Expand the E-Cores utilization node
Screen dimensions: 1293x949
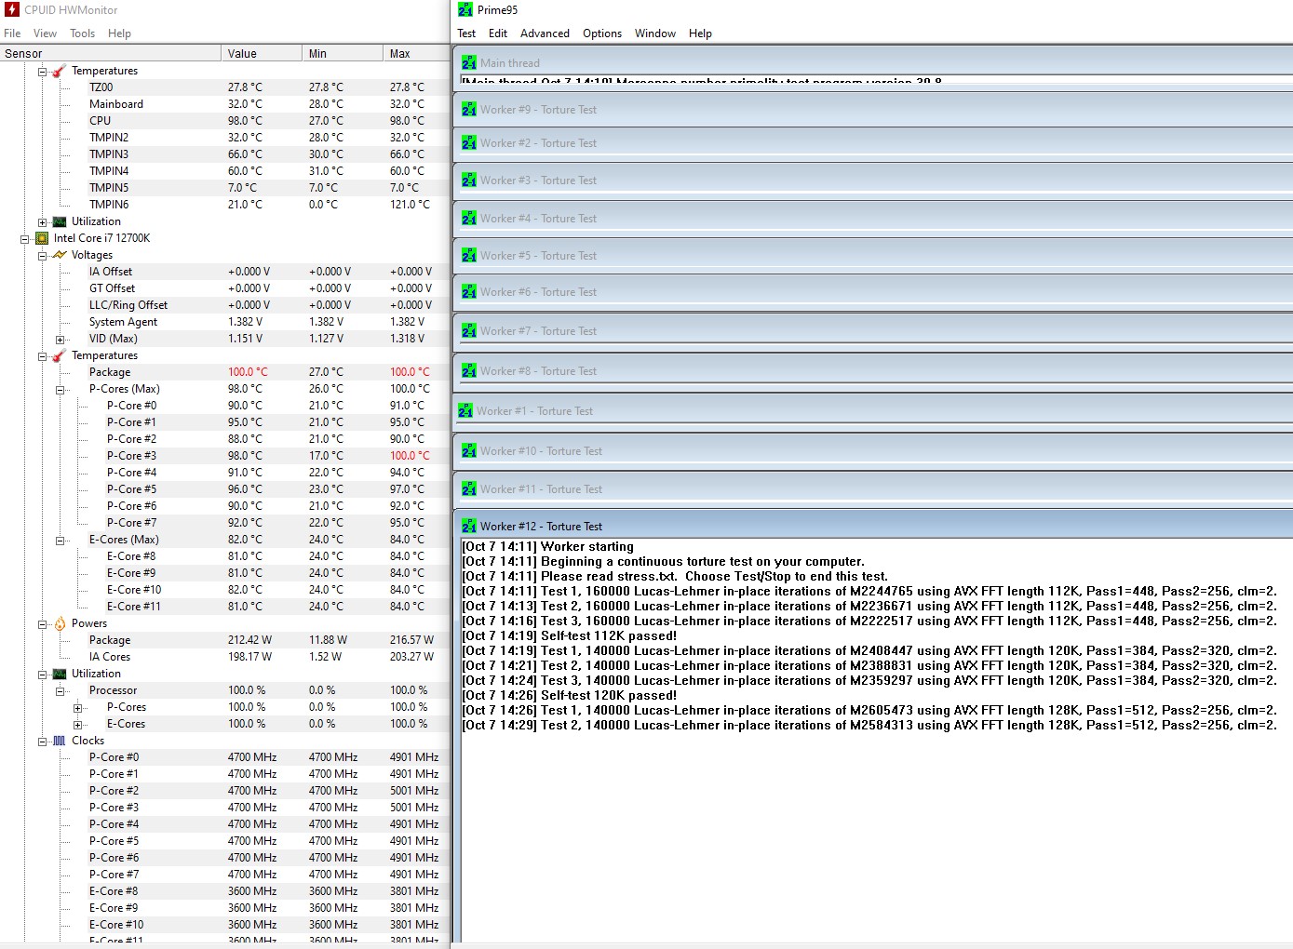(x=78, y=725)
